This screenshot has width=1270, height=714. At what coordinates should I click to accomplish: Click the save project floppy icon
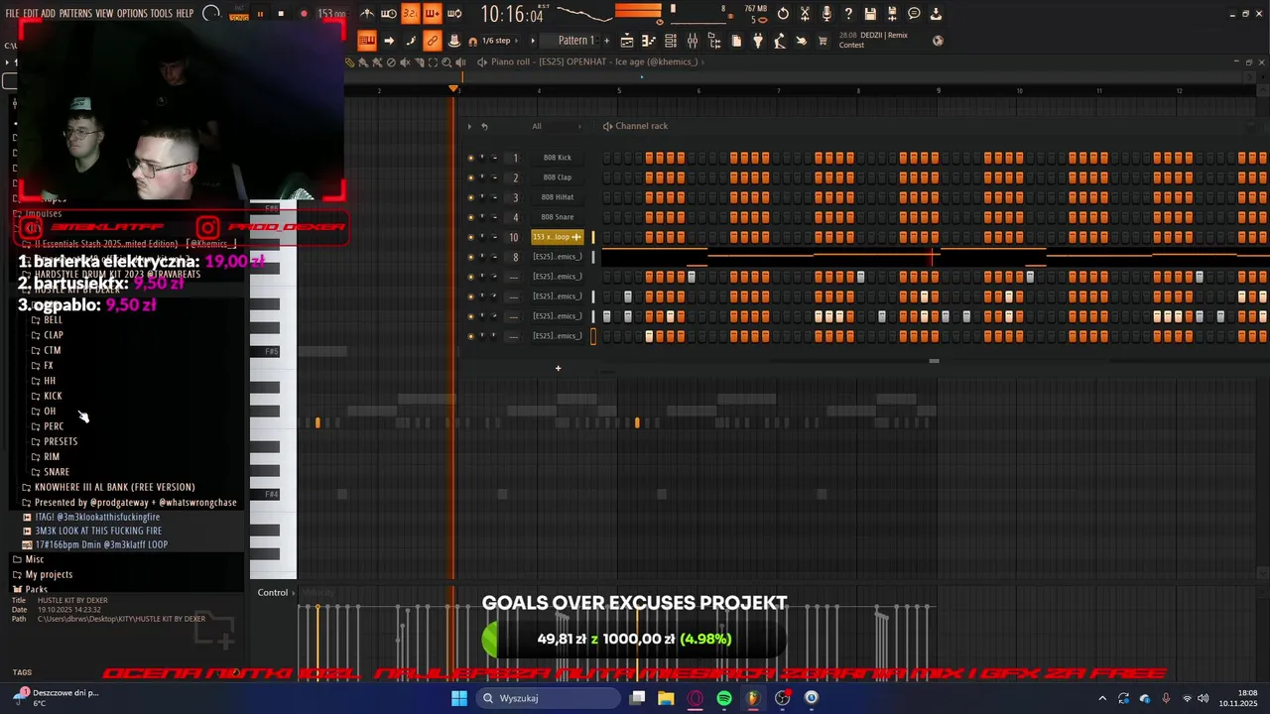870,14
